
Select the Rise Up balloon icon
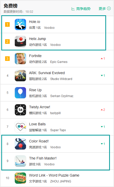[20, 93]
